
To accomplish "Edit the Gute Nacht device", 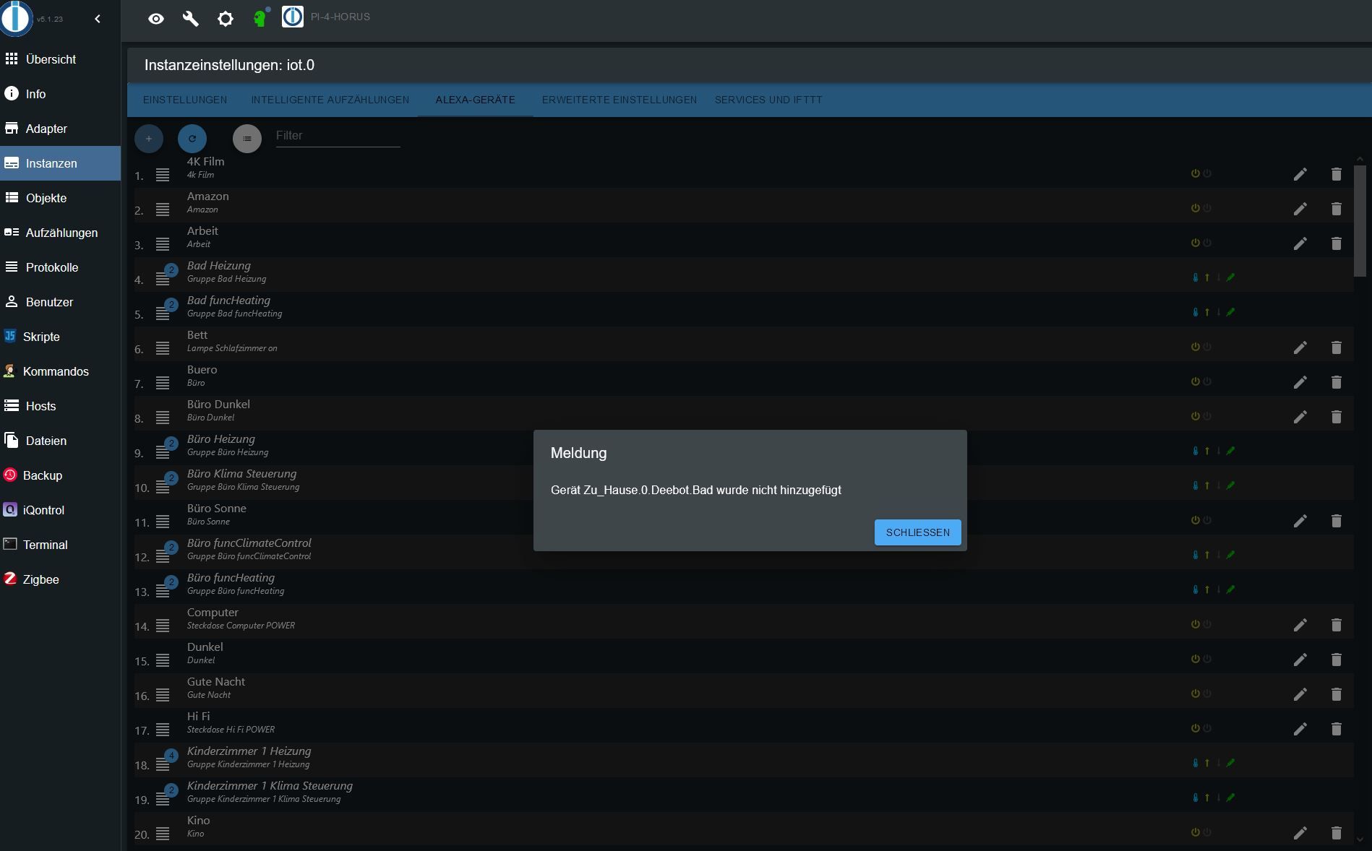I will pyautogui.click(x=1300, y=694).
